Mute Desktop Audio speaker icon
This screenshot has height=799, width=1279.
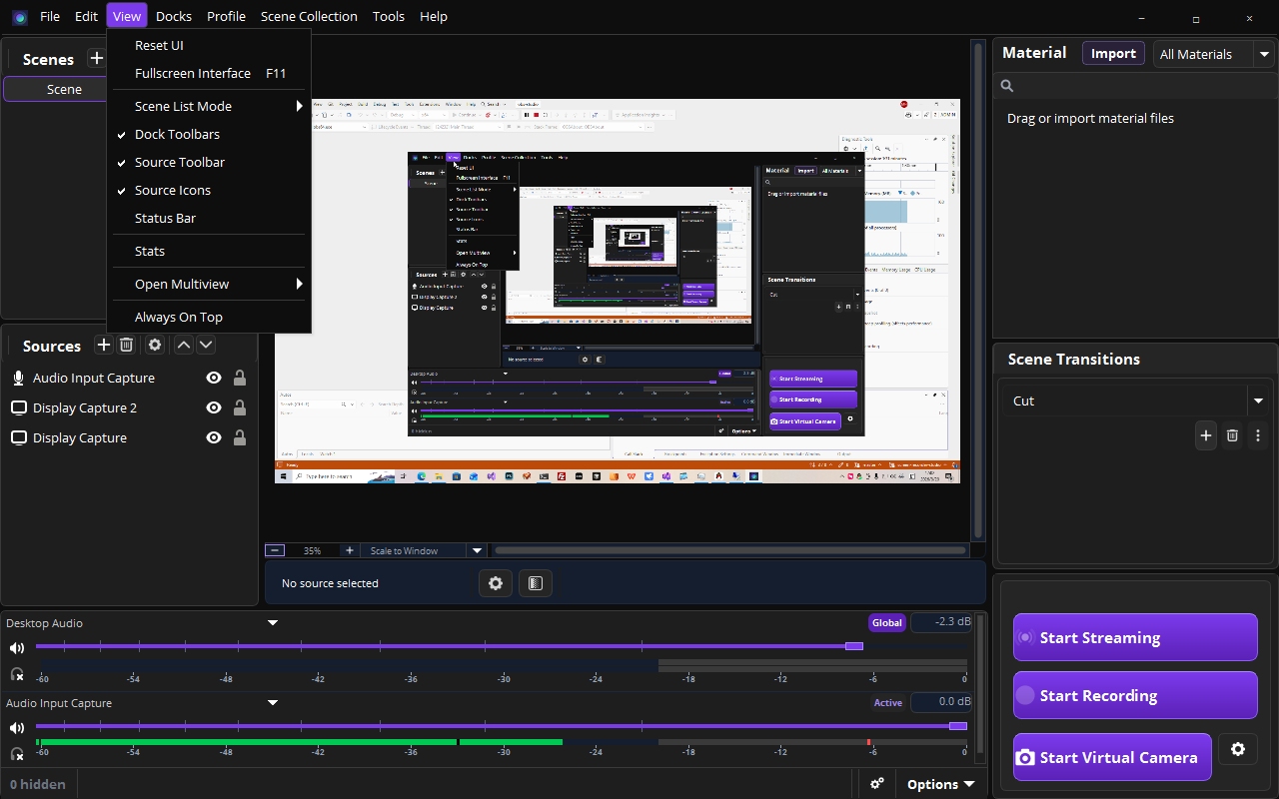17,647
